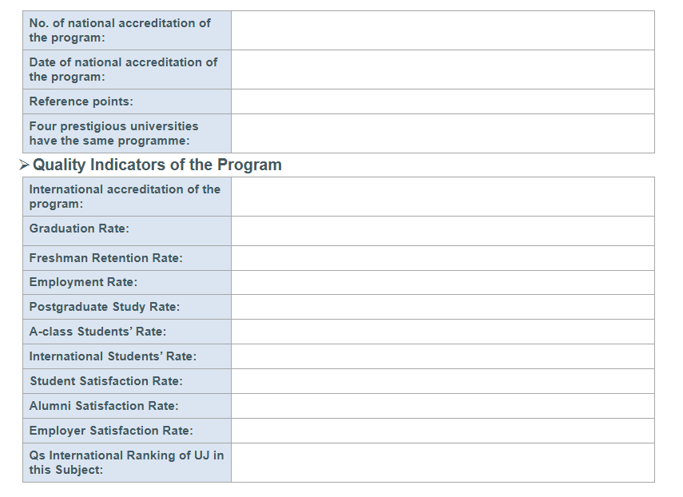Click the Employment Rate label text
Viewport: 683px width, 497px height.
point(83,282)
